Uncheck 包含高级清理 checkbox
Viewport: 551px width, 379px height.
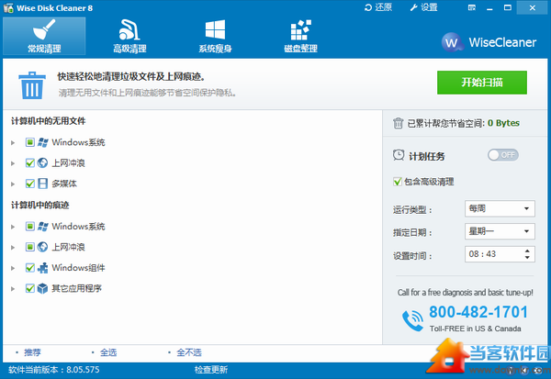(x=398, y=182)
